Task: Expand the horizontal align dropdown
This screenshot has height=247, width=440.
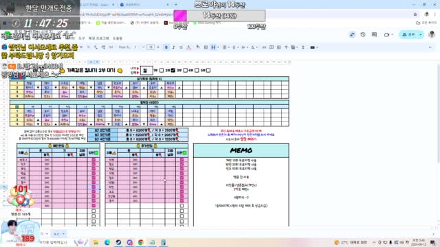Action: click(225, 47)
